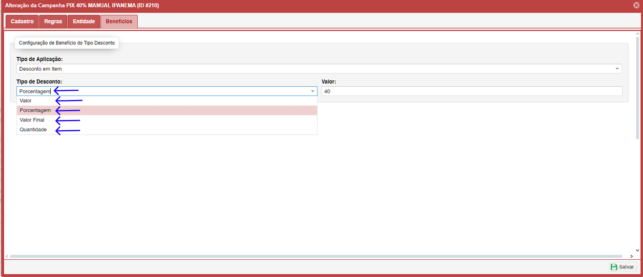
Task: Open the Entidade tab
Action: (x=84, y=21)
